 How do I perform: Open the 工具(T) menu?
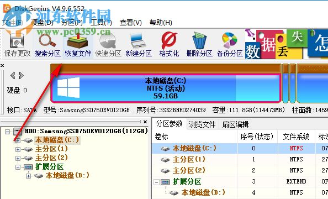(101, 23)
